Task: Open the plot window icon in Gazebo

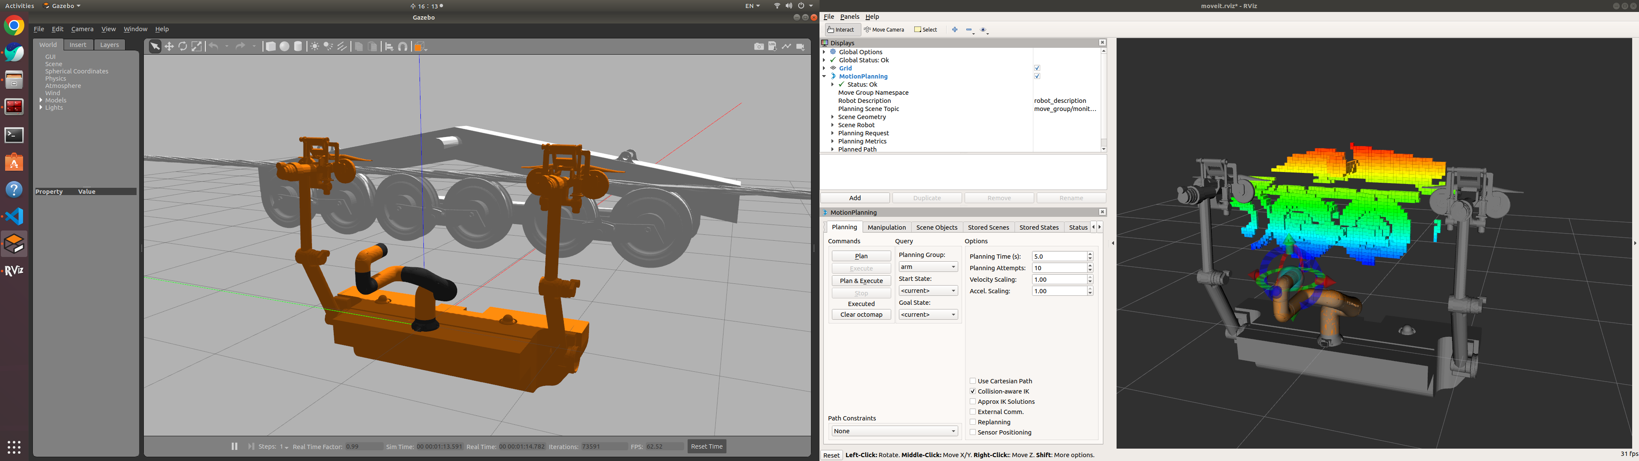Action: (x=786, y=47)
